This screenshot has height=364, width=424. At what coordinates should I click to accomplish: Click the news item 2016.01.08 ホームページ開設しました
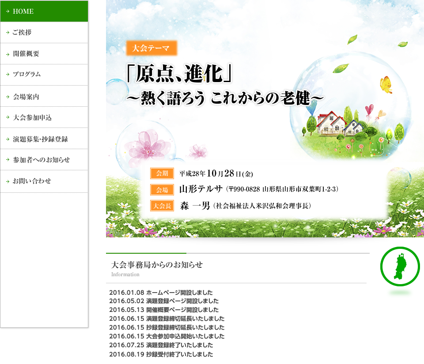tap(161, 293)
